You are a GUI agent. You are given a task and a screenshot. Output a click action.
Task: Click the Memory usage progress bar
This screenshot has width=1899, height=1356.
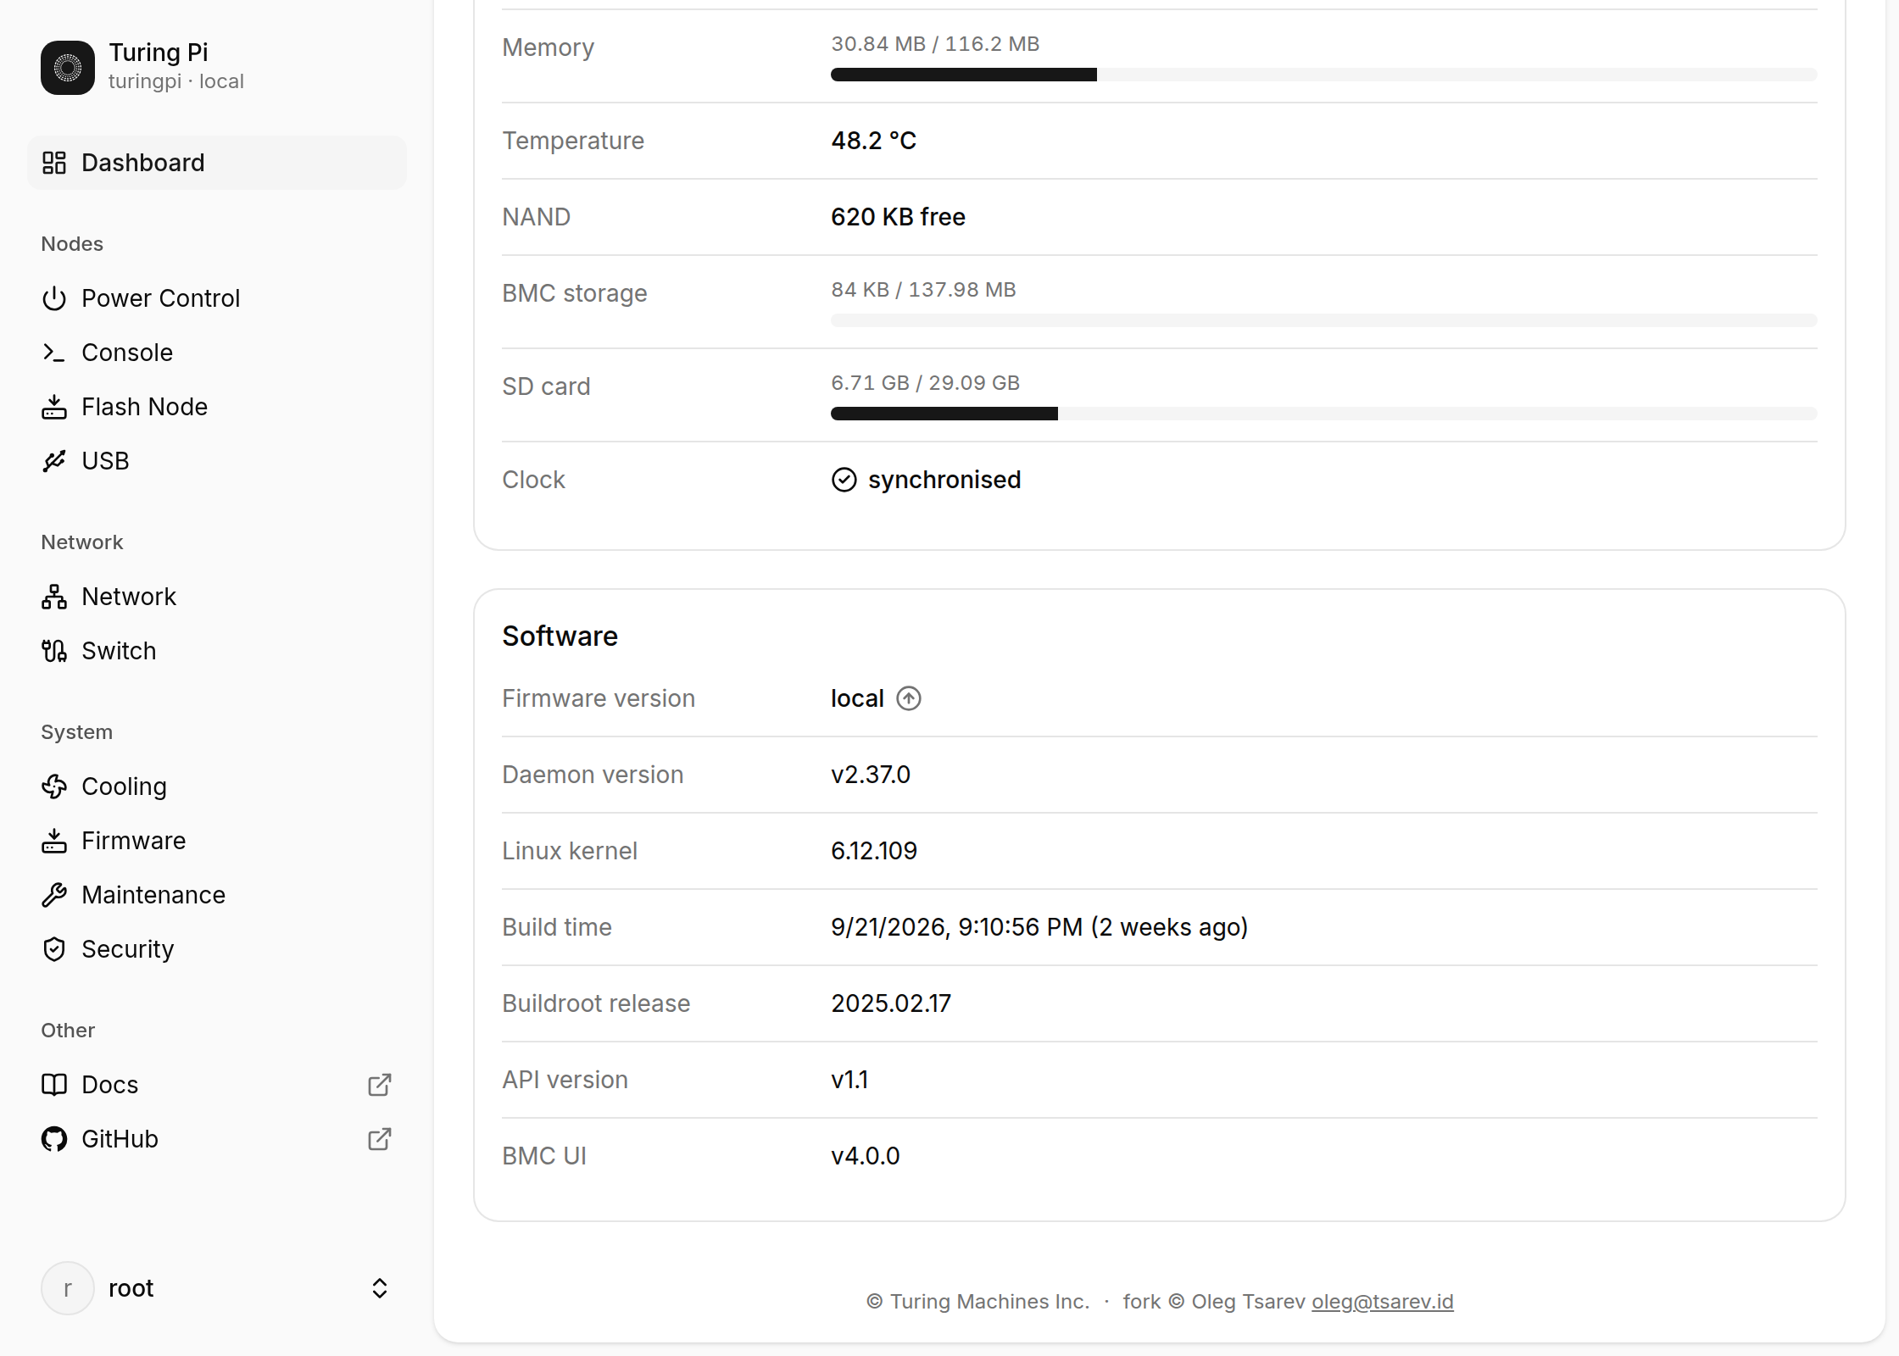(1324, 75)
